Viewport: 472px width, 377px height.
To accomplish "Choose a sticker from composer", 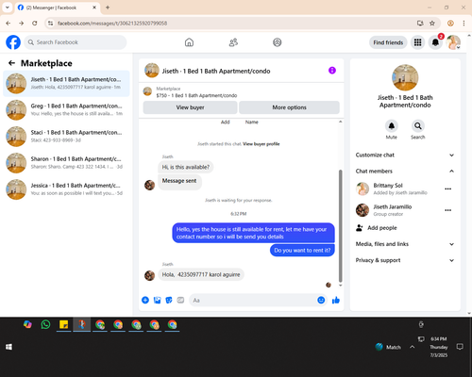I will (169, 300).
